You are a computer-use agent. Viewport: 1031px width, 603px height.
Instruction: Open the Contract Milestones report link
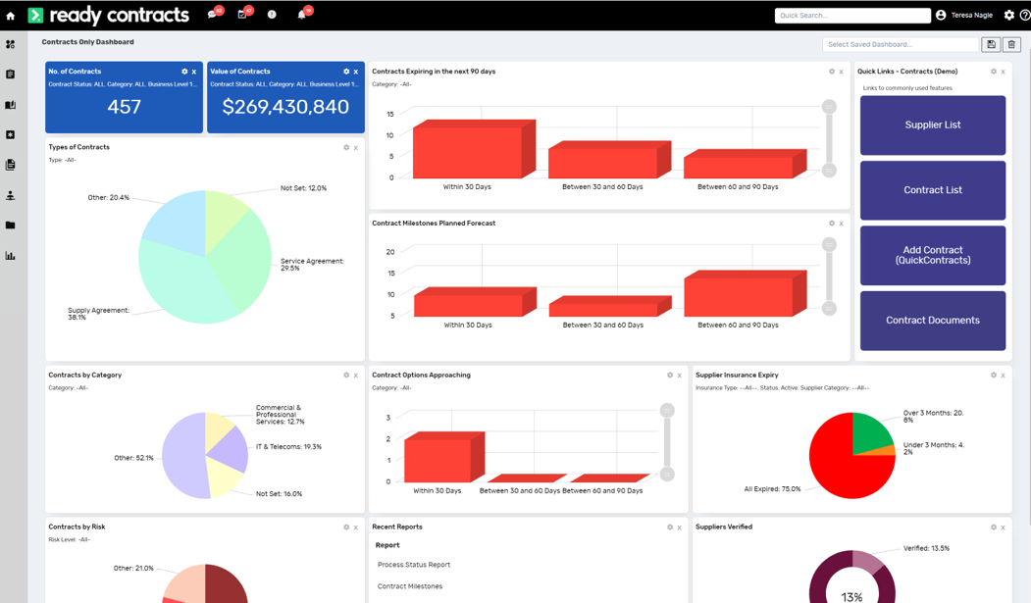(x=410, y=586)
